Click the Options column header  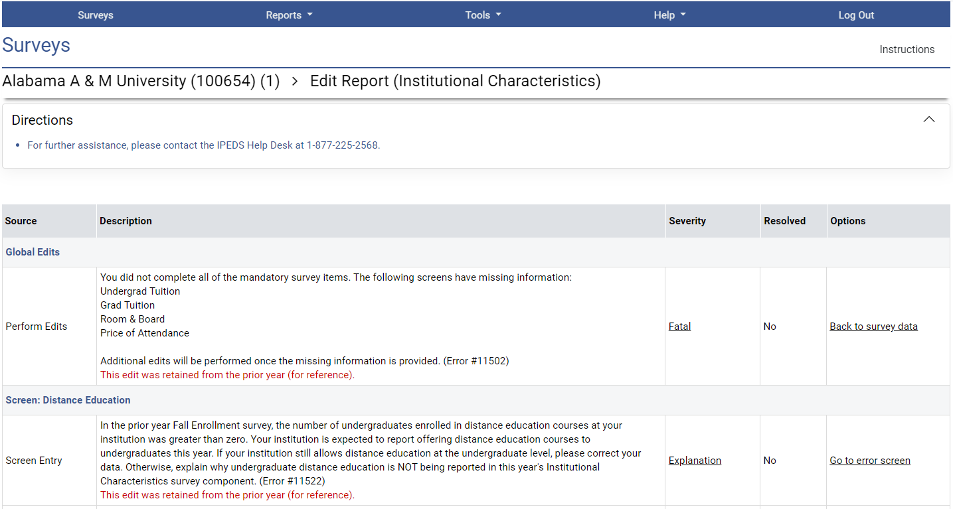[x=847, y=221]
